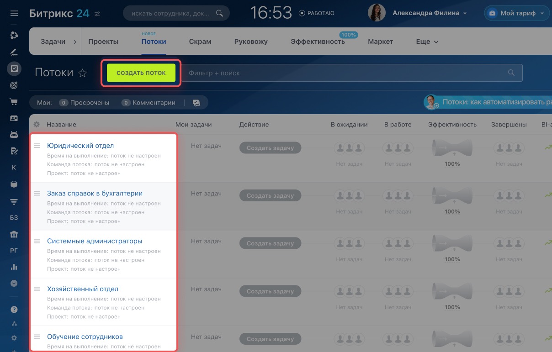Screen dimensions: 552x352
Task: Open the Юридический отдел flow
Action: [x=80, y=146]
